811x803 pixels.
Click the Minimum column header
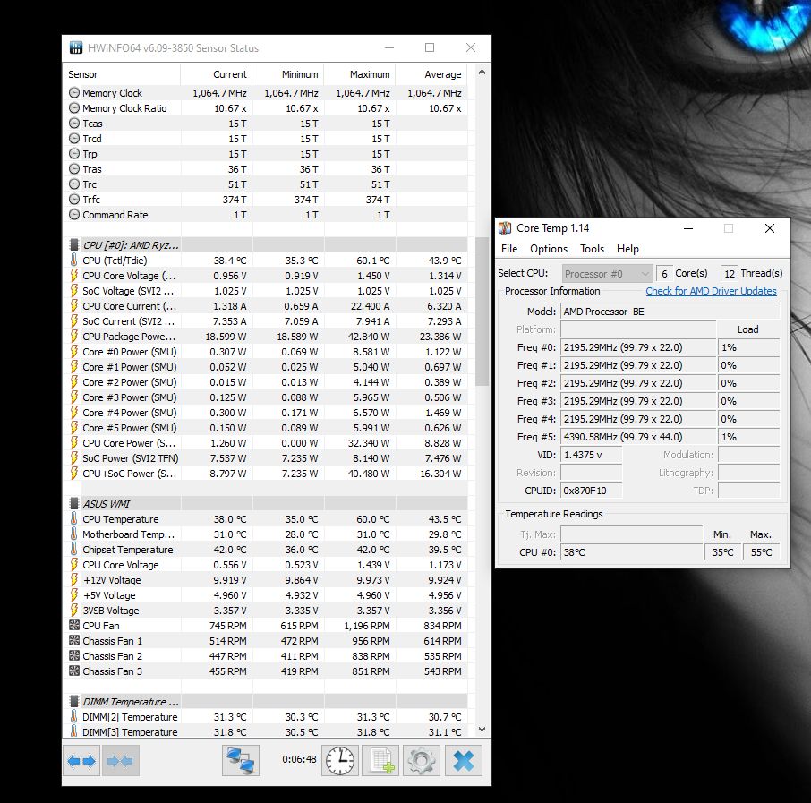(x=288, y=74)
